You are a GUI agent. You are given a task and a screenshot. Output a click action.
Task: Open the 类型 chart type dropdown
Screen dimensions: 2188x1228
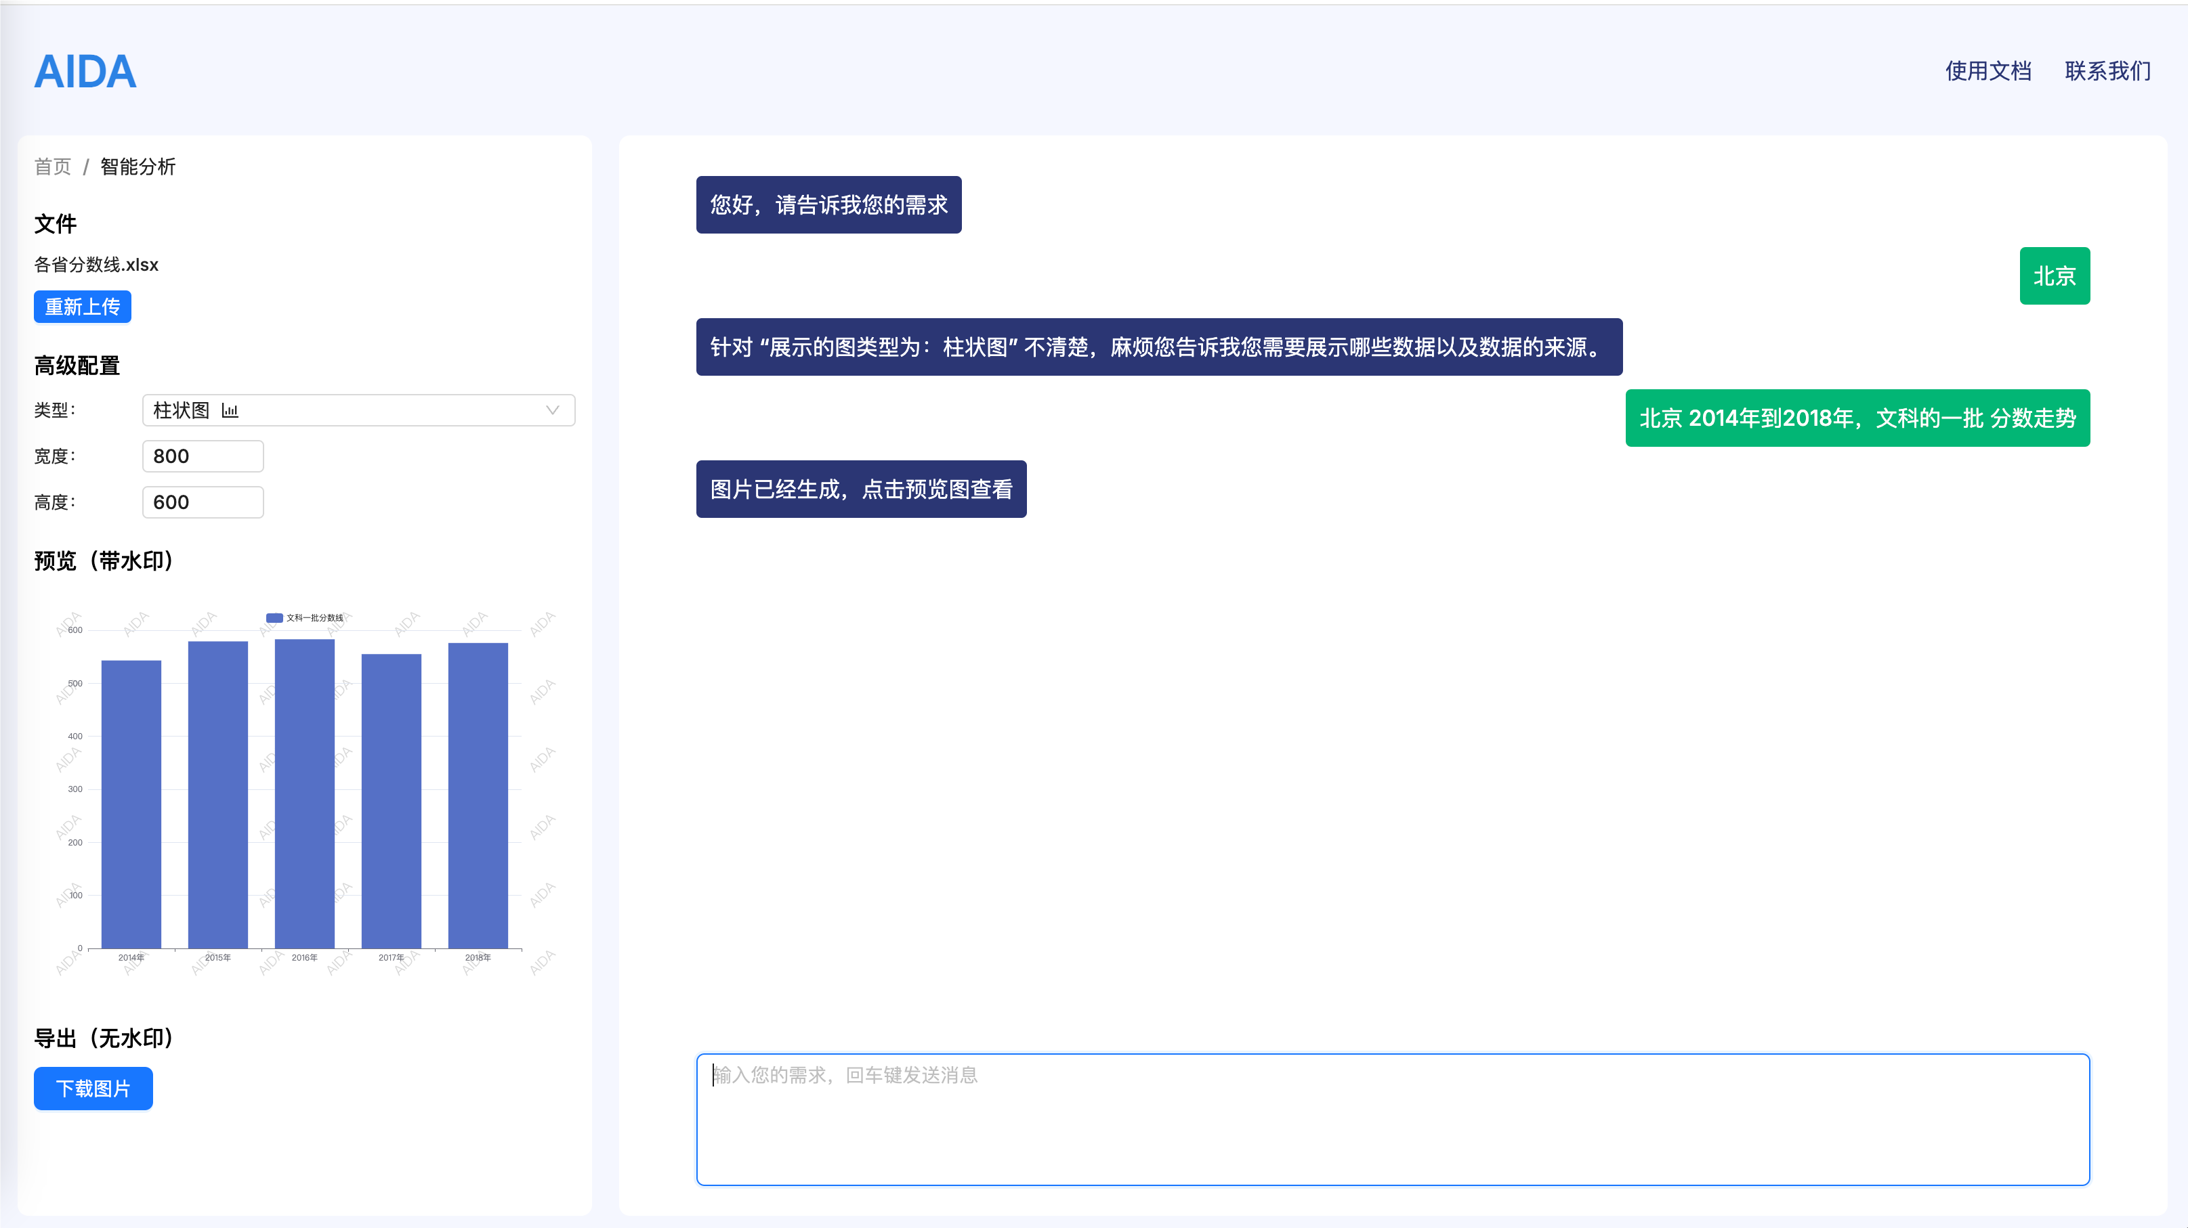pyautogui.click(x=357, y=410)
